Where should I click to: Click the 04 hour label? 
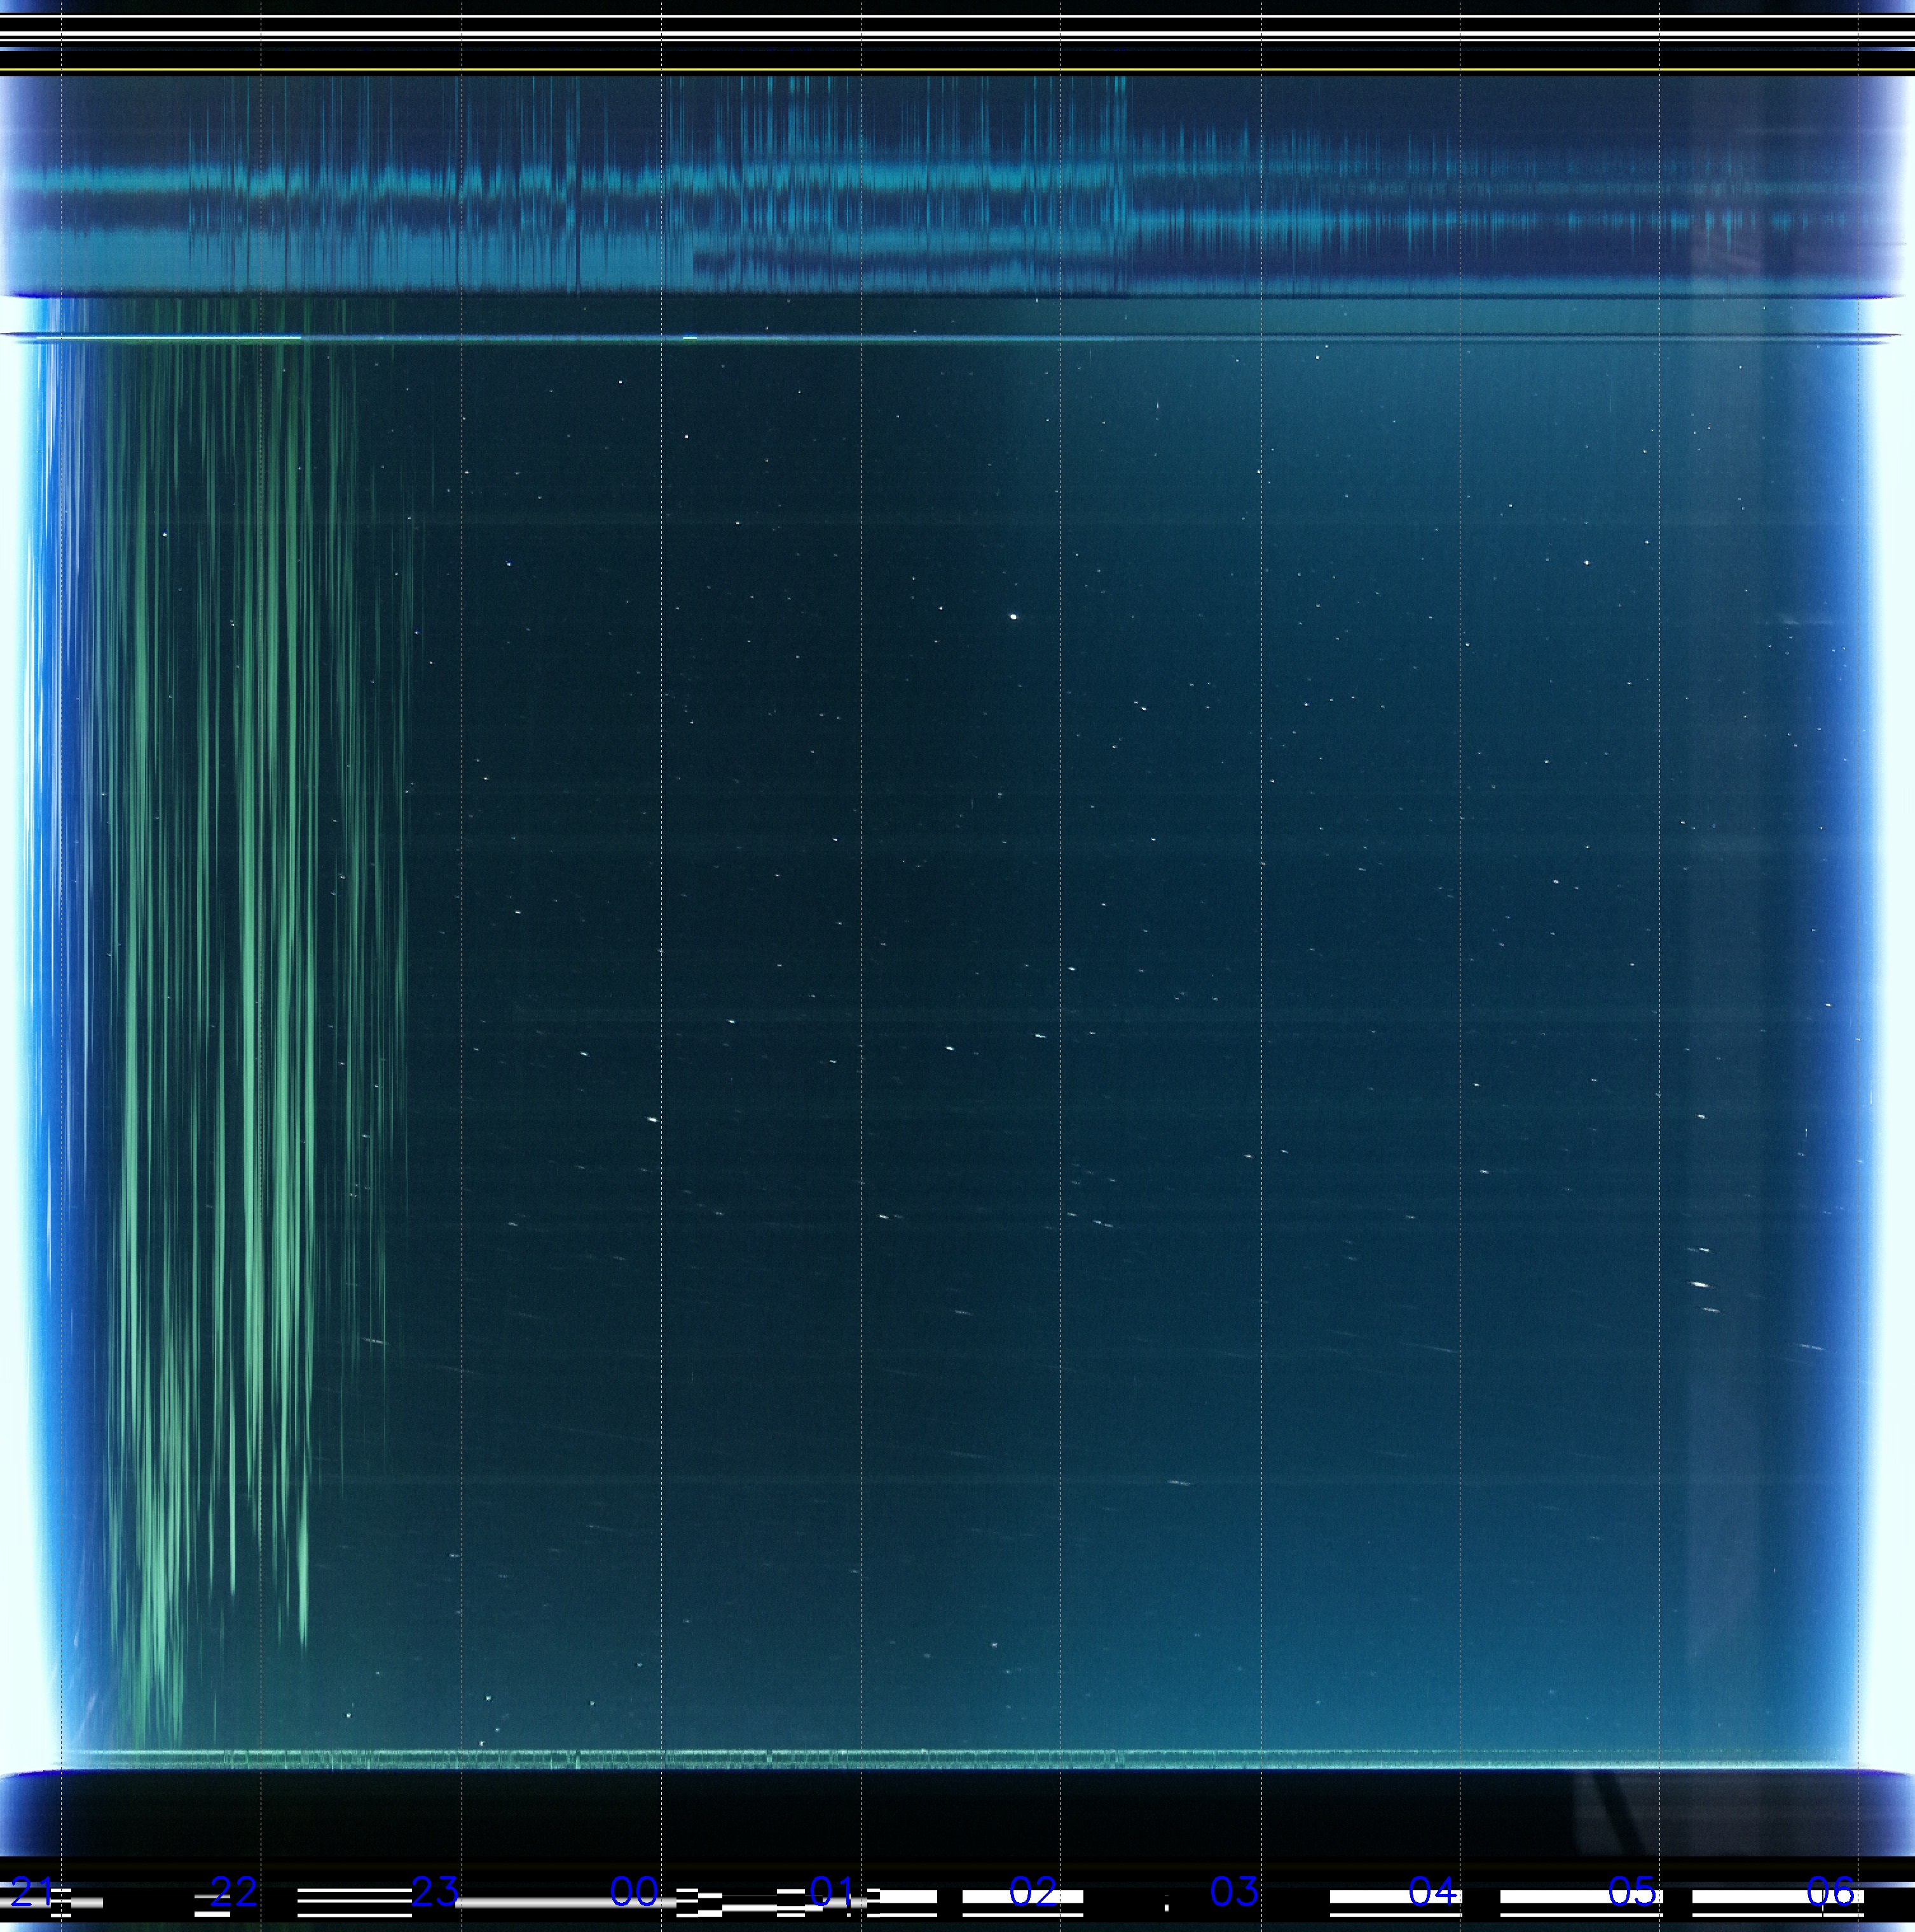click(1432, 1890)
